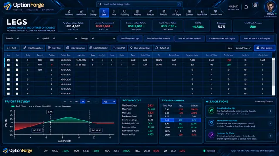The width and height of the screenshot is (279, 156).
Task: Click the Symbol column header
Action: (x=40, y=55)
